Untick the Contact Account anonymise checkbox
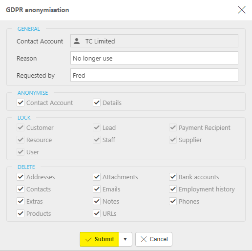Image resolution: width=252 pixels, height=251 pixels. [21, 103]
